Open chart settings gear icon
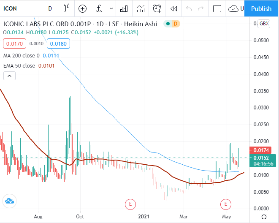The image size is (279, 223). point(264,217)
